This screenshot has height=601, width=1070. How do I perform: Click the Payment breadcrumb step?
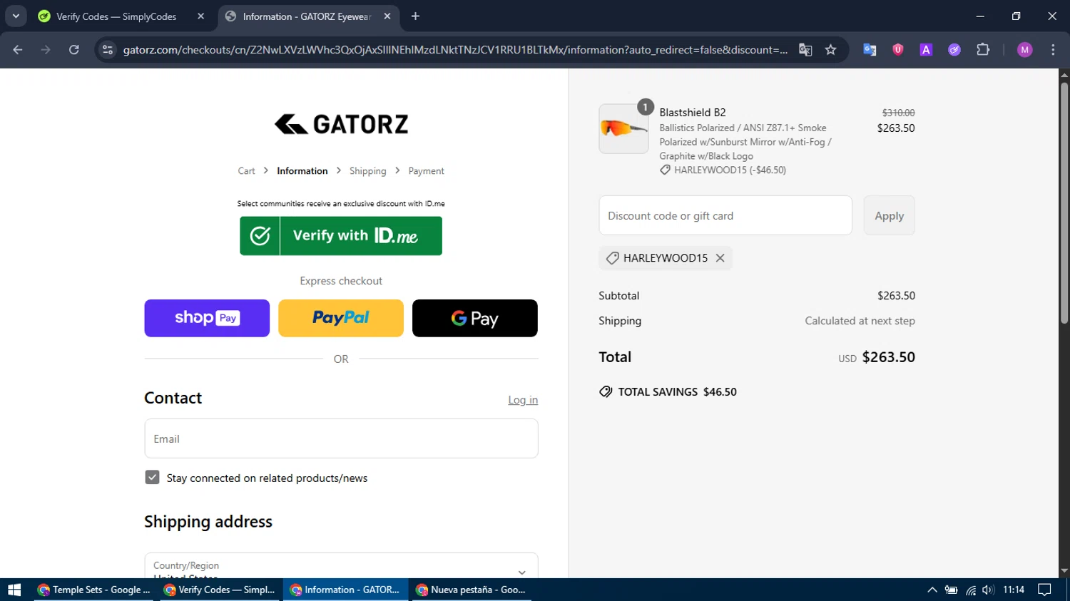pos(427,171)
